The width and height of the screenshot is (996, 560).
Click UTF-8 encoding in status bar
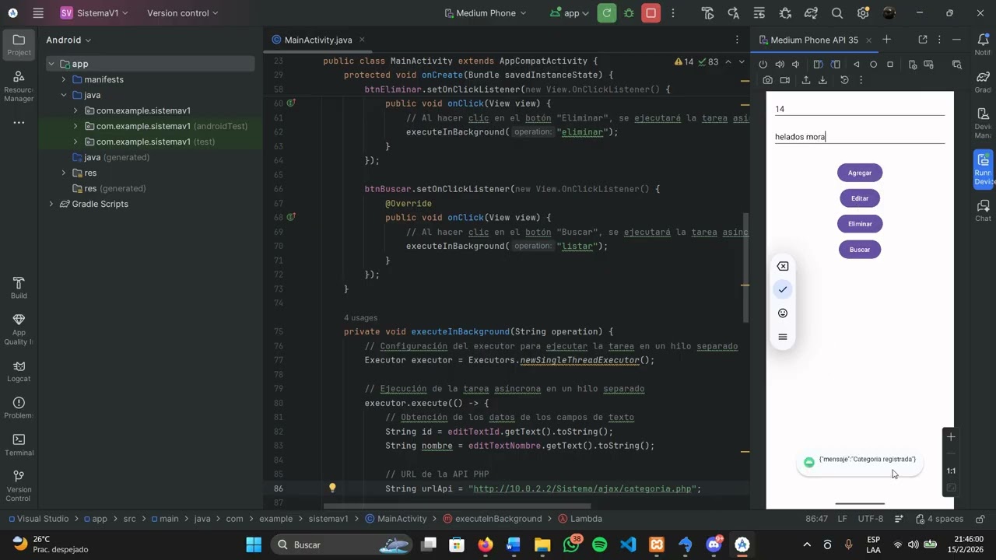click(x=871, y=519)
